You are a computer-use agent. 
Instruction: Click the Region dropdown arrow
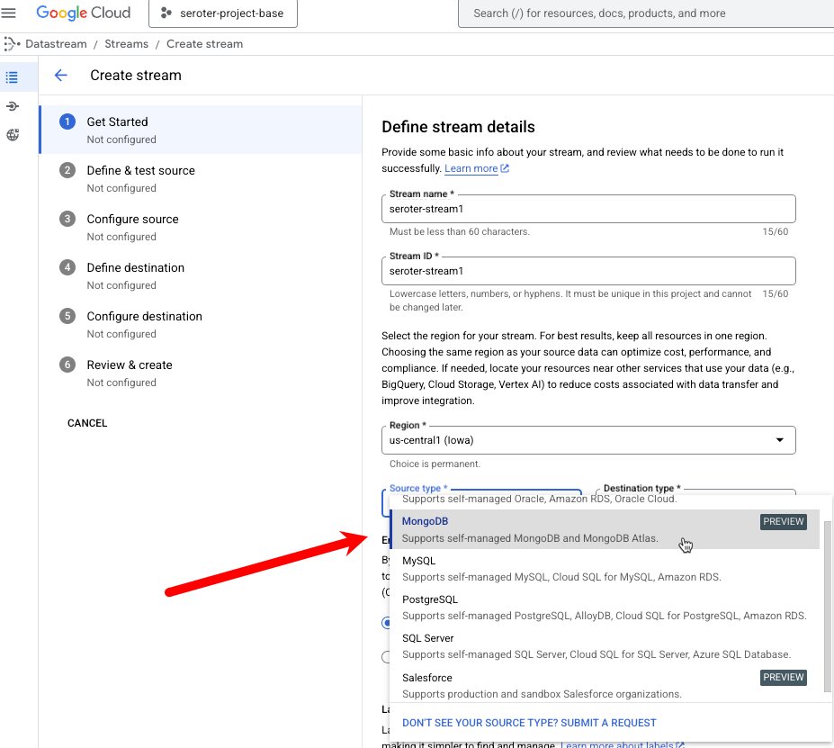[779, 440]
